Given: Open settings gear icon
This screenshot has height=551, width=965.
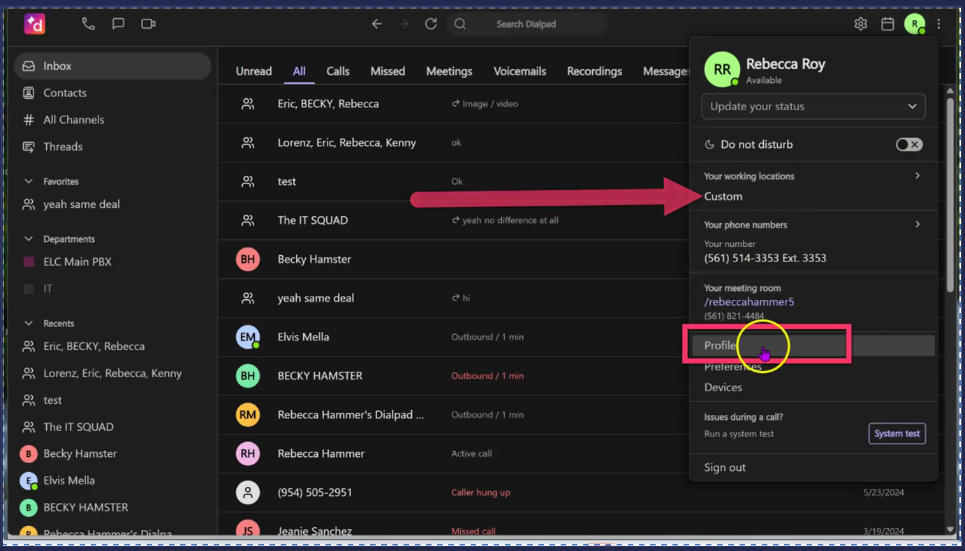Looking at the screenshot, I should pyautogui.click(x=860, y=24).
